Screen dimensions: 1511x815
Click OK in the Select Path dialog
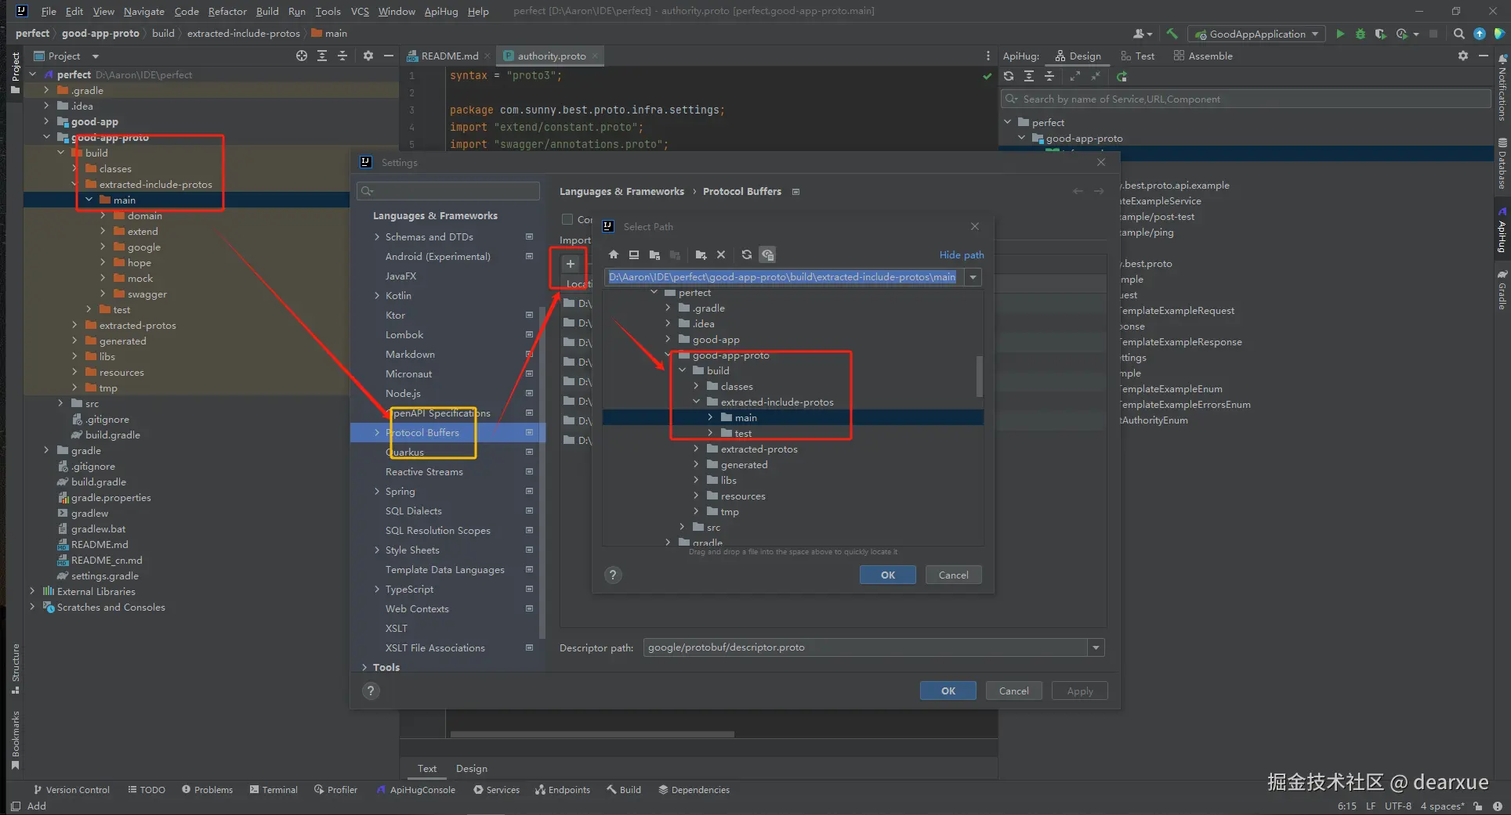[887, 575]
